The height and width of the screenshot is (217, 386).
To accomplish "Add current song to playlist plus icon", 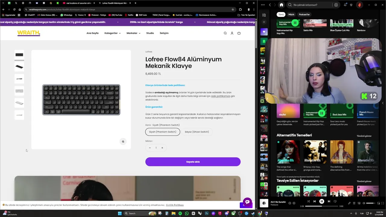I will click(294, 203).
